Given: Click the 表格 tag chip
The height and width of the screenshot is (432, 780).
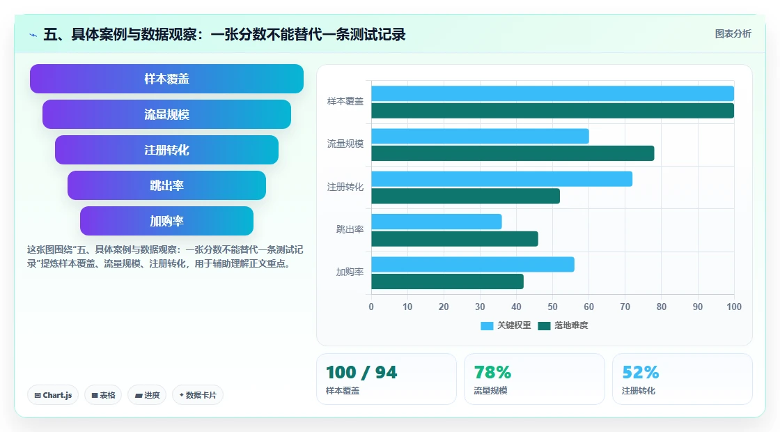Looking at the screenshot, I should [103, 395].
